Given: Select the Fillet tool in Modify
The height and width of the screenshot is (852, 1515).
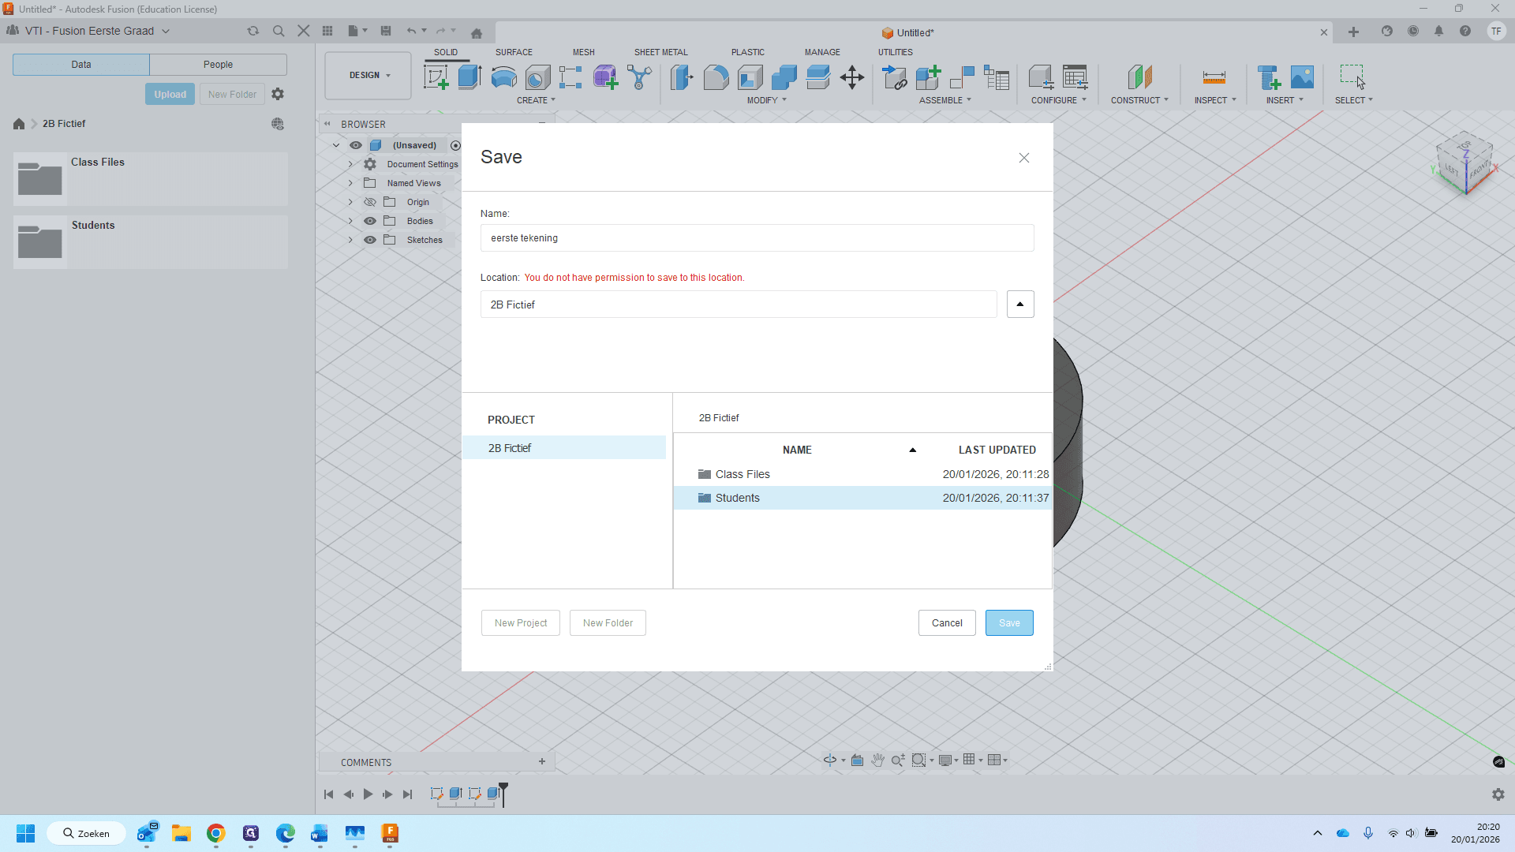Looking at the screenshot, I should pyautogui.click(x=716, y=77).
